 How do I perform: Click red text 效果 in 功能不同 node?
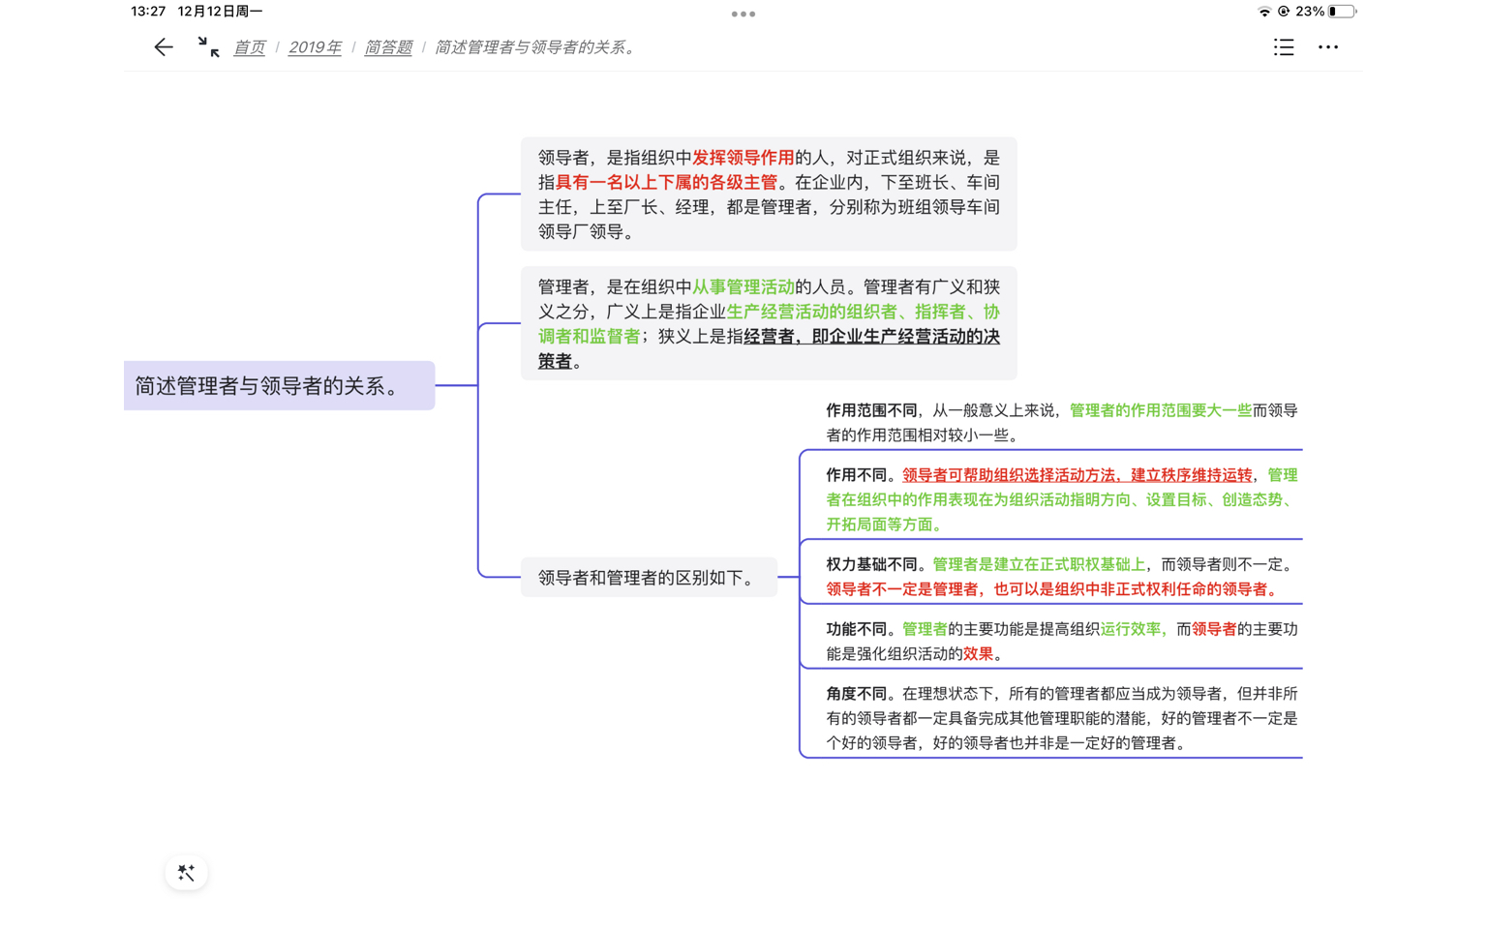(x=978, y=654)
